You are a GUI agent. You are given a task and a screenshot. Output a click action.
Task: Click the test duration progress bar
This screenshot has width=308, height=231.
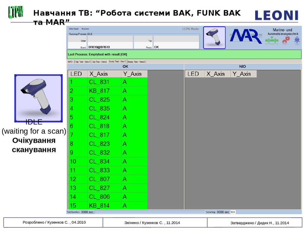[x=149, y=212]
